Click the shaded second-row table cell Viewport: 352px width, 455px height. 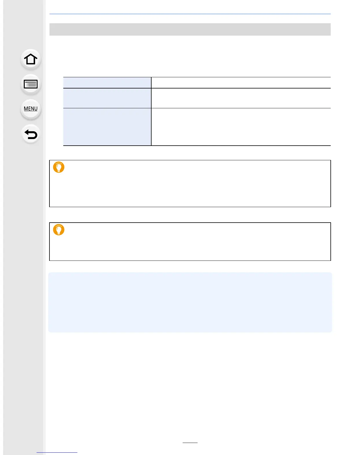click(x=107, y=98)
